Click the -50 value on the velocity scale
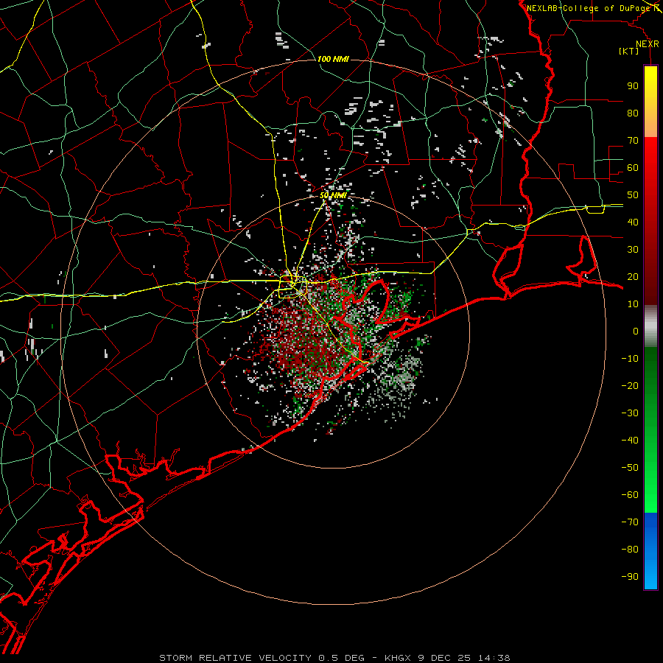This screenshot has height=663, width=663. pos(630,468)
